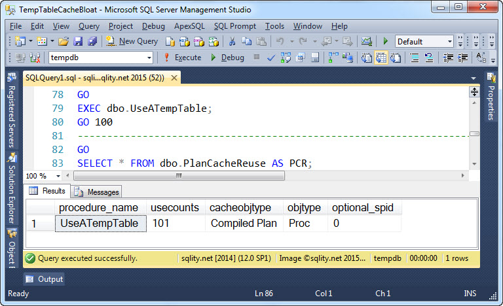Click the Debug button
The height and width of the screenshot is (306, 503).
pyautogui.click(x=227, y=58)
